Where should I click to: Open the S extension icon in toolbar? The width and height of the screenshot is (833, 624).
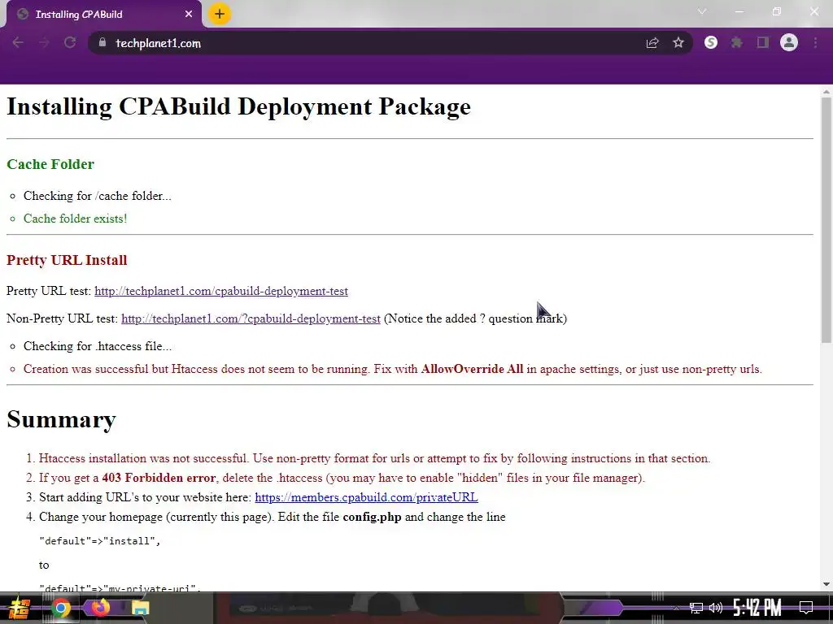click(711, 43)
